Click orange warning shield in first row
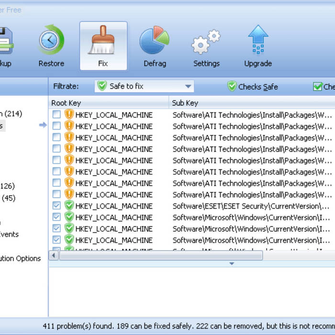The image size is (335, 335). click(69, 115)
